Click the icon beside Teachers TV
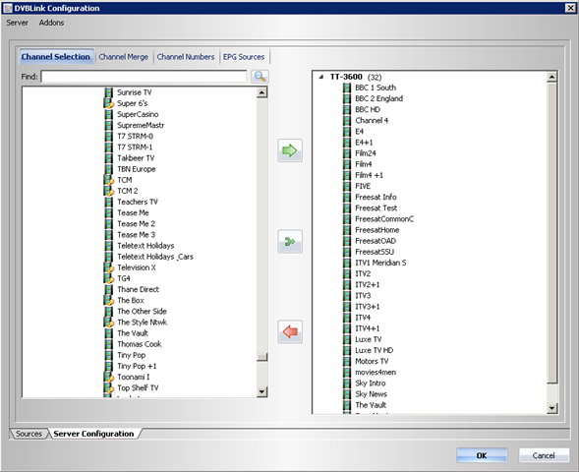Viewport: 579px width, 472px height. click(108, 202)
